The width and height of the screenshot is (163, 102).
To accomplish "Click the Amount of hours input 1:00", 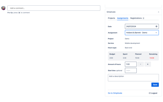I will 131,64.
